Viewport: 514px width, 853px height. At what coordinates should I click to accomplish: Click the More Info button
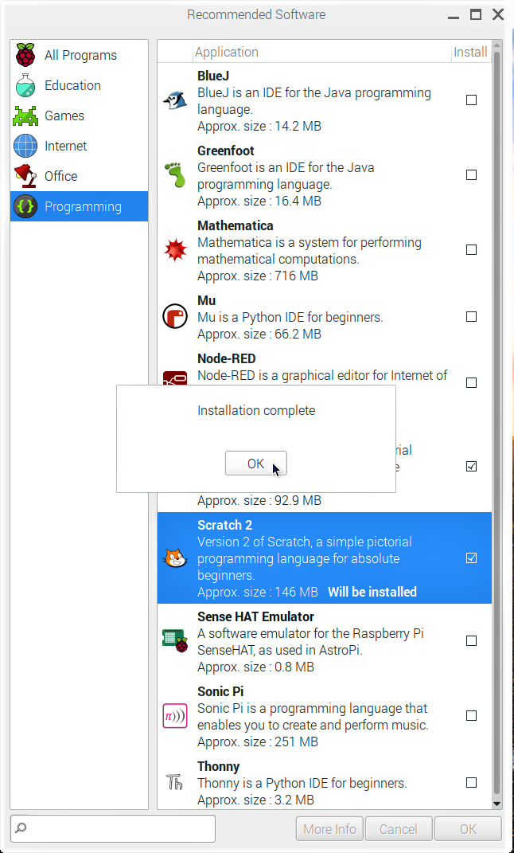click(x=330, y=829)
